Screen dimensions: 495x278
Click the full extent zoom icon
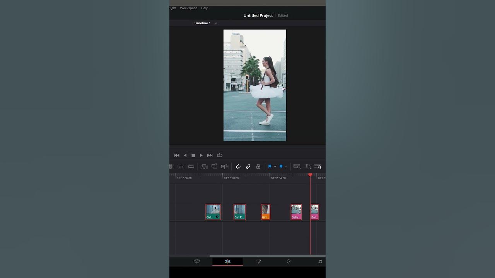pos(297,166)
